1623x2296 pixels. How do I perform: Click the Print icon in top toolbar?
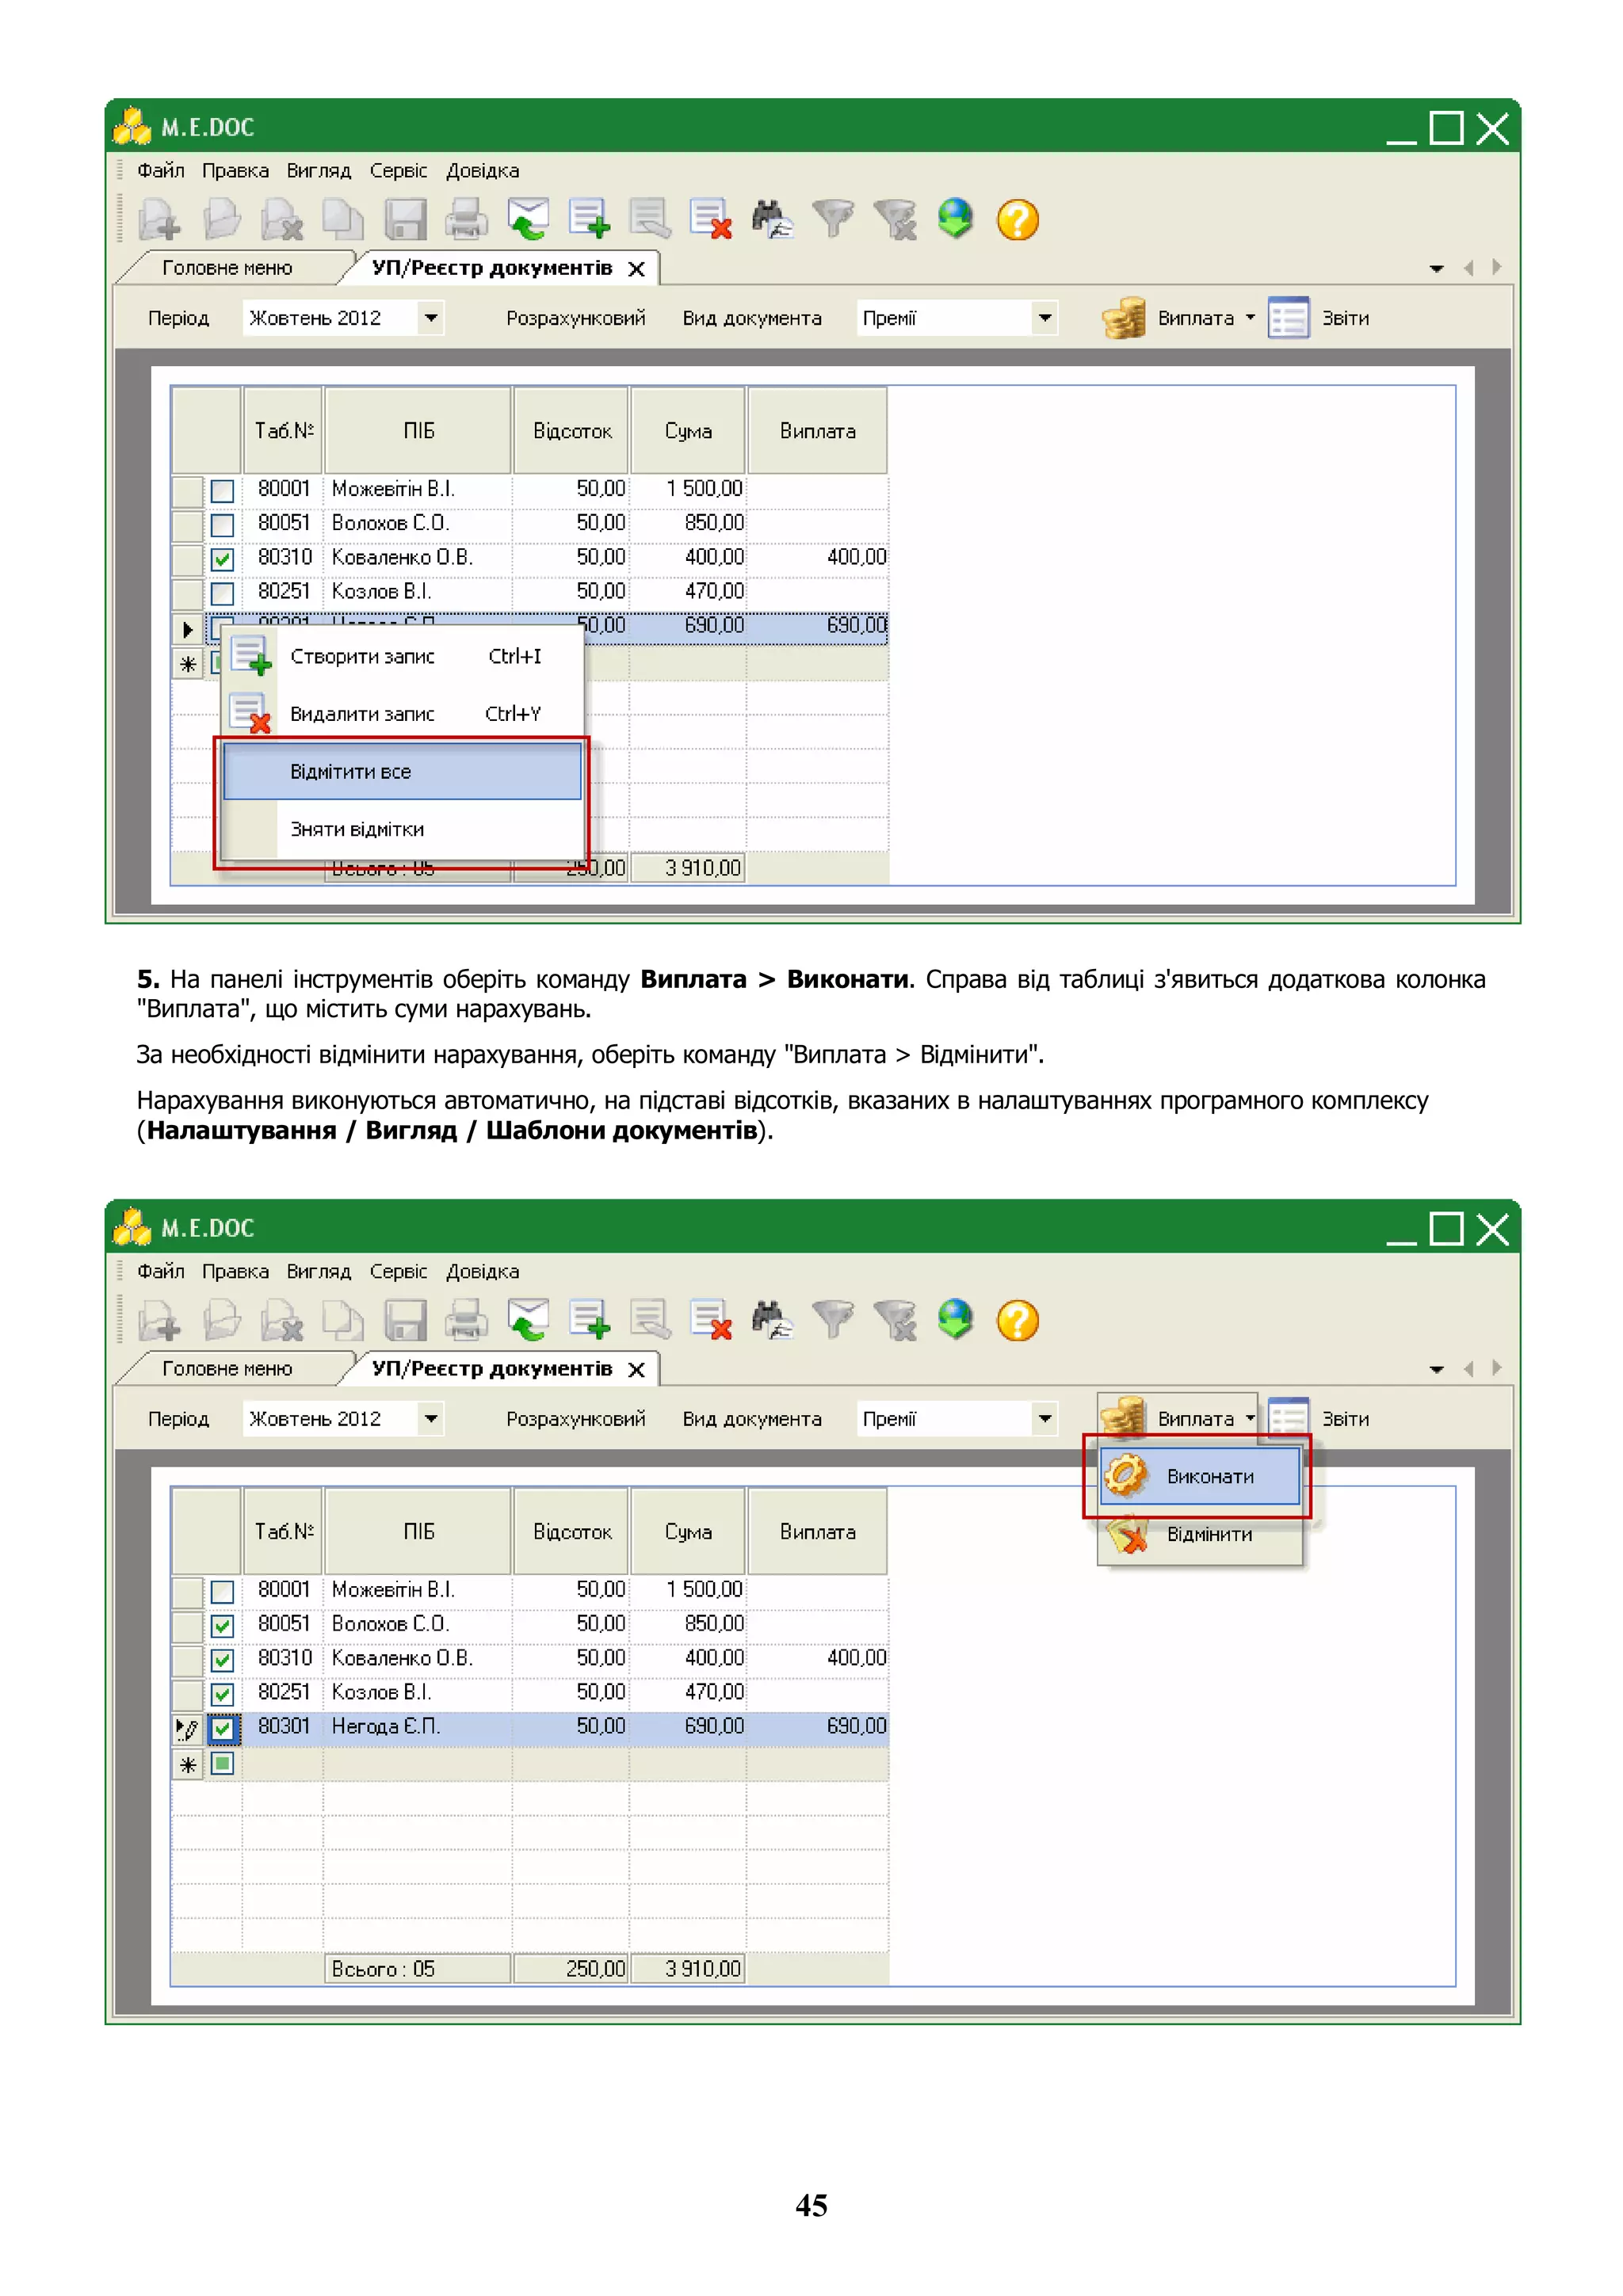click(x=466, y=219)
